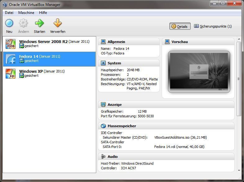Click the Port für Fernsteuerung value 5000-5030
This screenshot has width=244, height=182.
[146, 116]
